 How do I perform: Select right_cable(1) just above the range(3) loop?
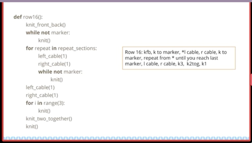42,95
